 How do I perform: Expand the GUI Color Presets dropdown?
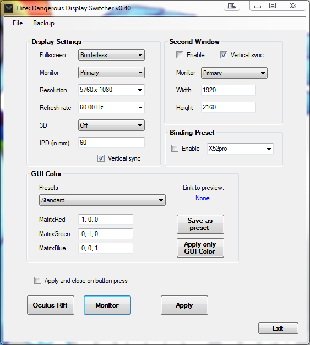click(102, 200)
